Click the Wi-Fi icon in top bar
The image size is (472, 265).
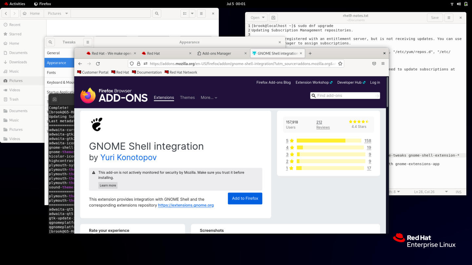452,4
